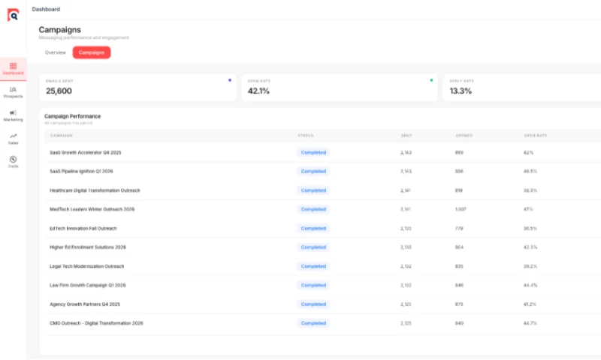The image size is (601, 360).
Task: Click the Emails Sent 25,600 card
Action: point(137,88)
